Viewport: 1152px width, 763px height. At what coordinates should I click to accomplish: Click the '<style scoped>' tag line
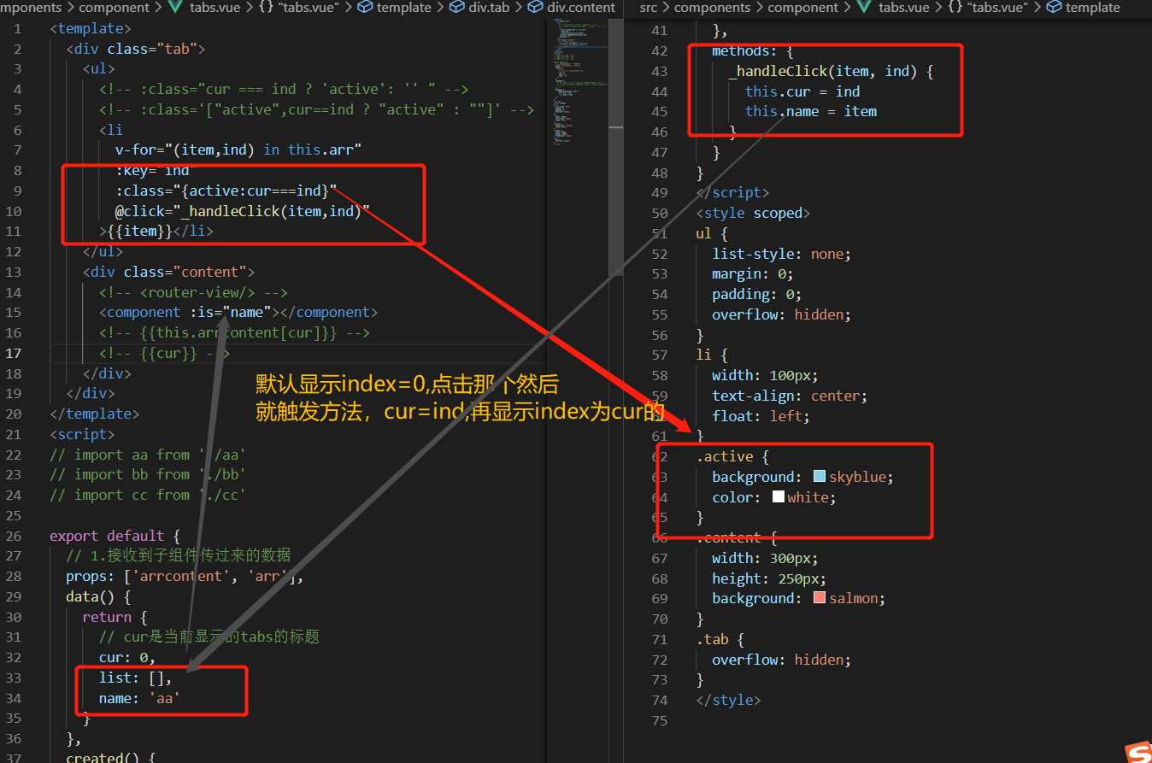coord(753,213)
